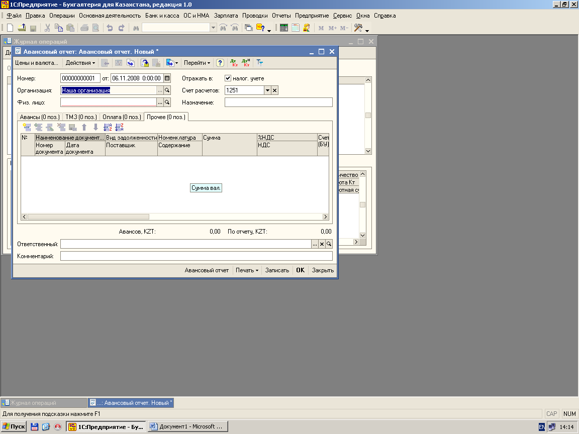Switch to the Оплата (0 поз.) tab

(x=122, y=117)
